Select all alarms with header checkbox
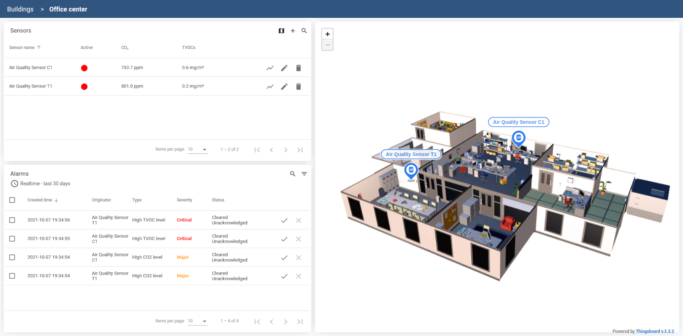The height and width of the screenshot is (336, 683). click(x=12, y=200)
